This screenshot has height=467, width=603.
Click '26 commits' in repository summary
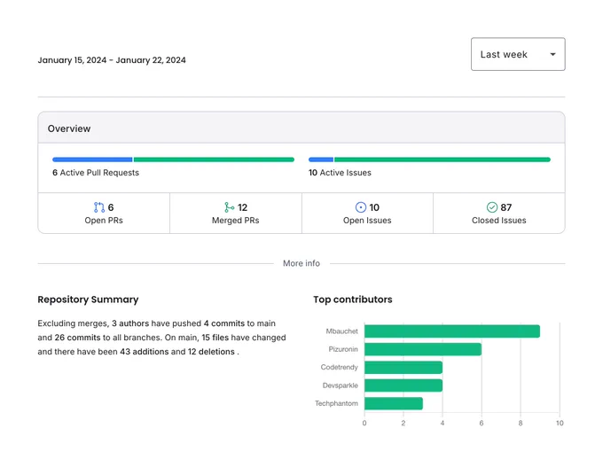[77, 338]
